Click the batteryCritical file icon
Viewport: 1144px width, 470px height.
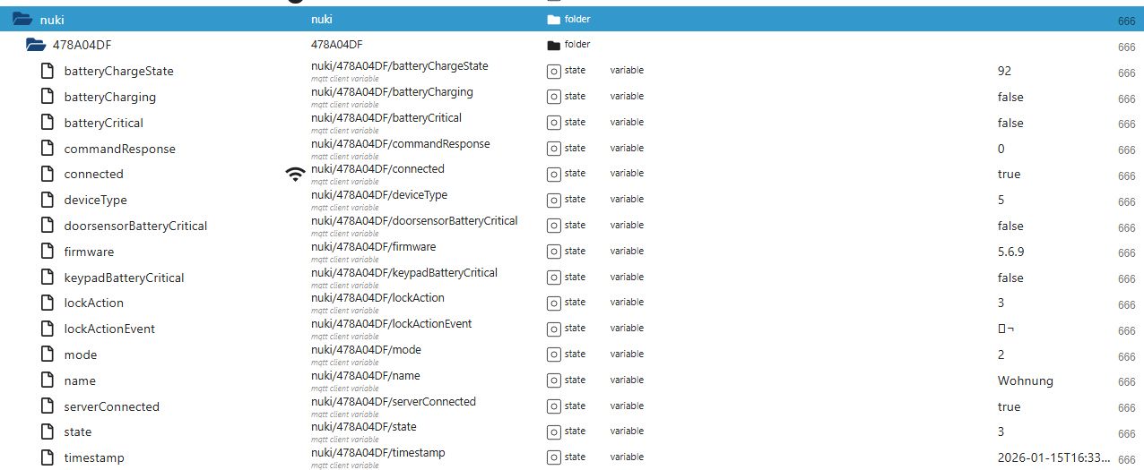click(48, 123)
